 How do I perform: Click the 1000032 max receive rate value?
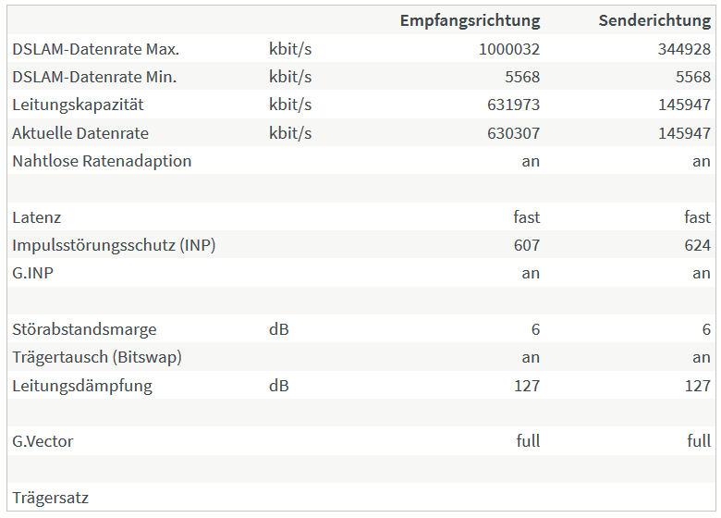[x=508, y=49]
